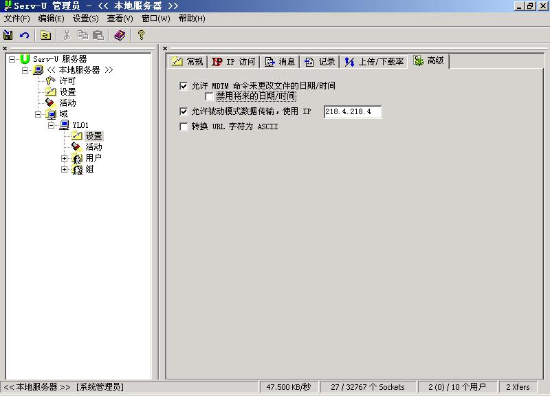Screen dimensions: 550x396
Task: Expand the 组 tree node
Action: [x=65, y=169]
